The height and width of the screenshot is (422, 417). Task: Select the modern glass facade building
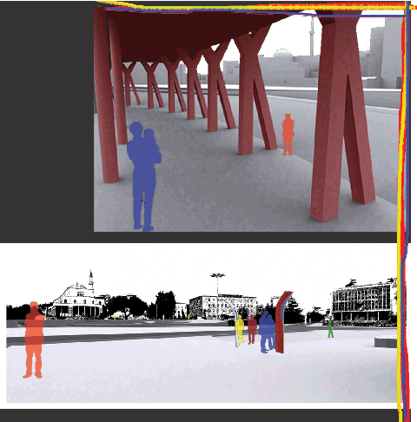point(364,302)
